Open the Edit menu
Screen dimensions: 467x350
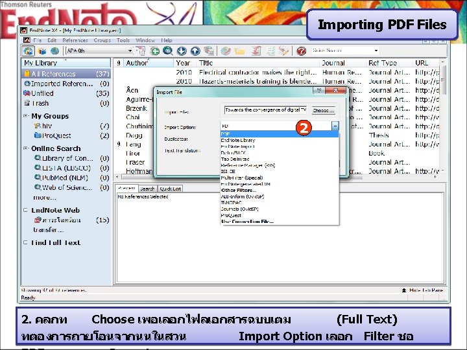pos(52,40)
